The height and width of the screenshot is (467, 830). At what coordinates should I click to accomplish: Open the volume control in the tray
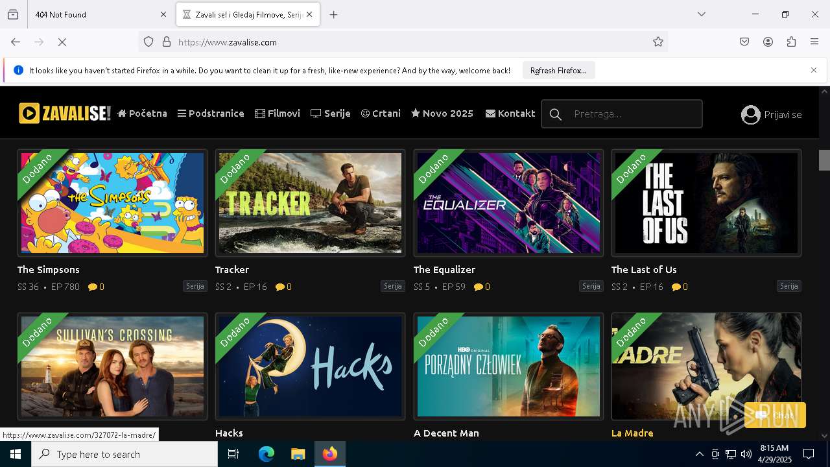(x=746, y=454)
